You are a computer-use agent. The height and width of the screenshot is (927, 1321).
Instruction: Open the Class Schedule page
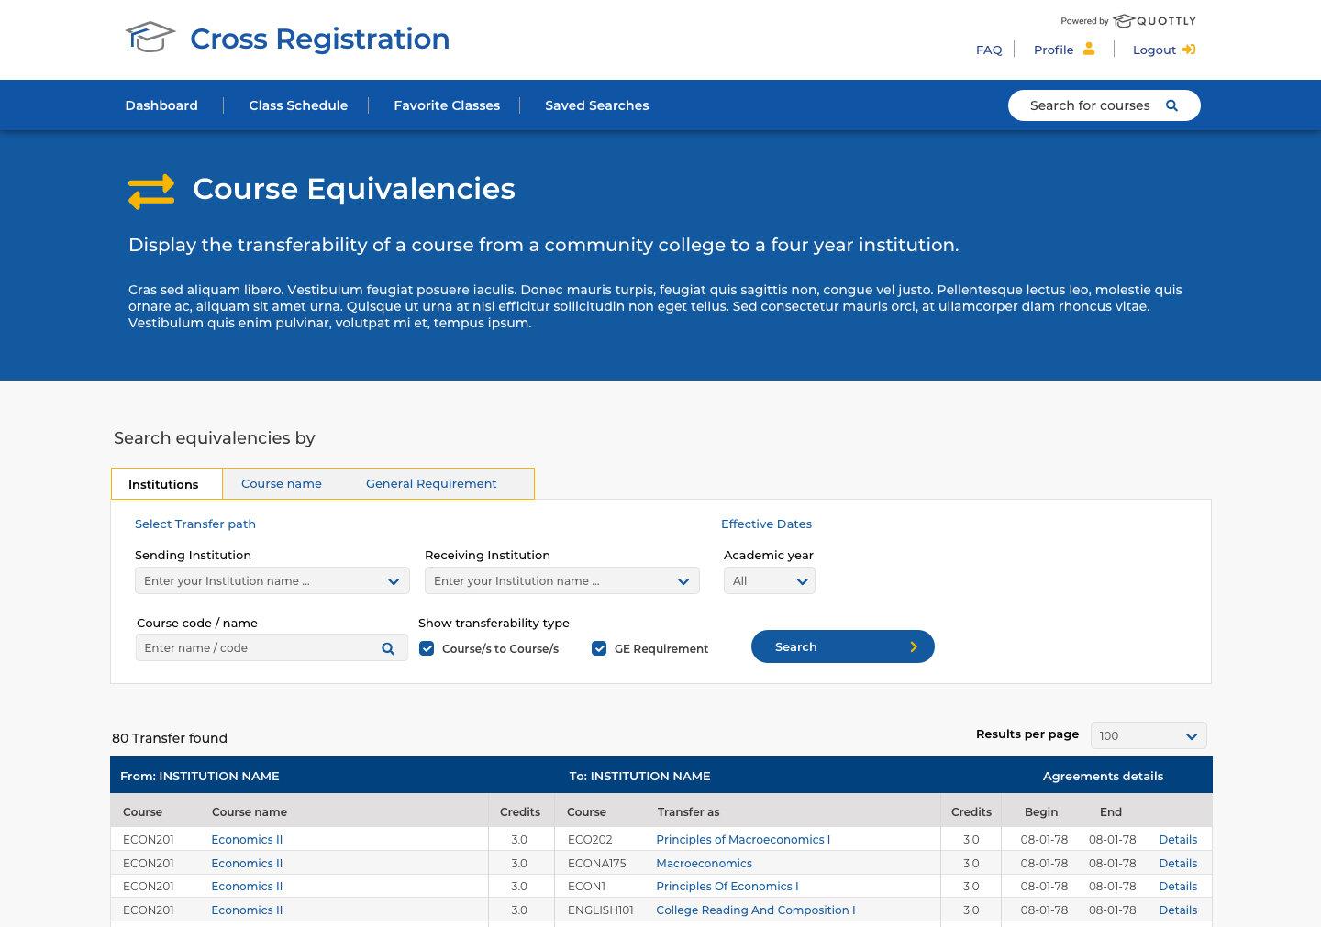[298, 105]
